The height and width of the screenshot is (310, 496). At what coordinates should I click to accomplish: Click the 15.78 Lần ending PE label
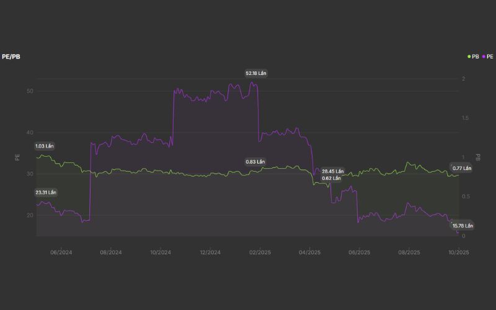[x=462, y=226]
